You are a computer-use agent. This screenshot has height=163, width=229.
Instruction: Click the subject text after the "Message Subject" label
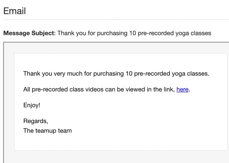click(x=134, y=33)
